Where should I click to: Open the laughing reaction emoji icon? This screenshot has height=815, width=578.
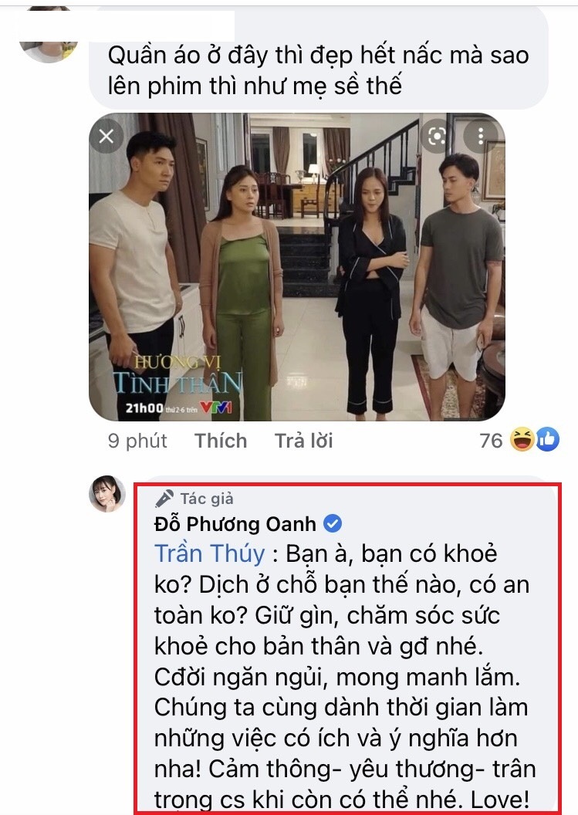522,439
